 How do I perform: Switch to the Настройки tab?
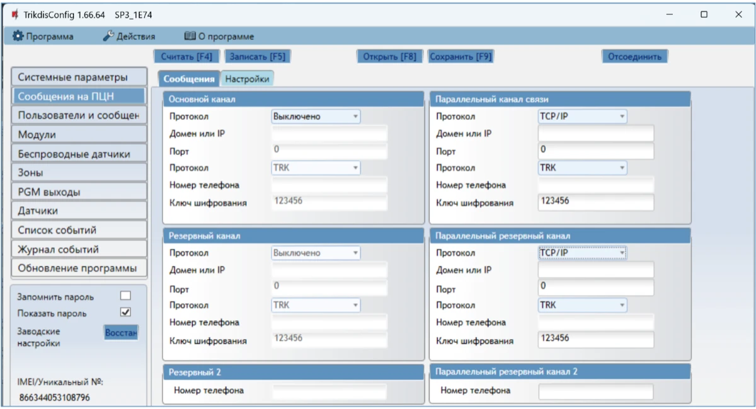(248, 79)
